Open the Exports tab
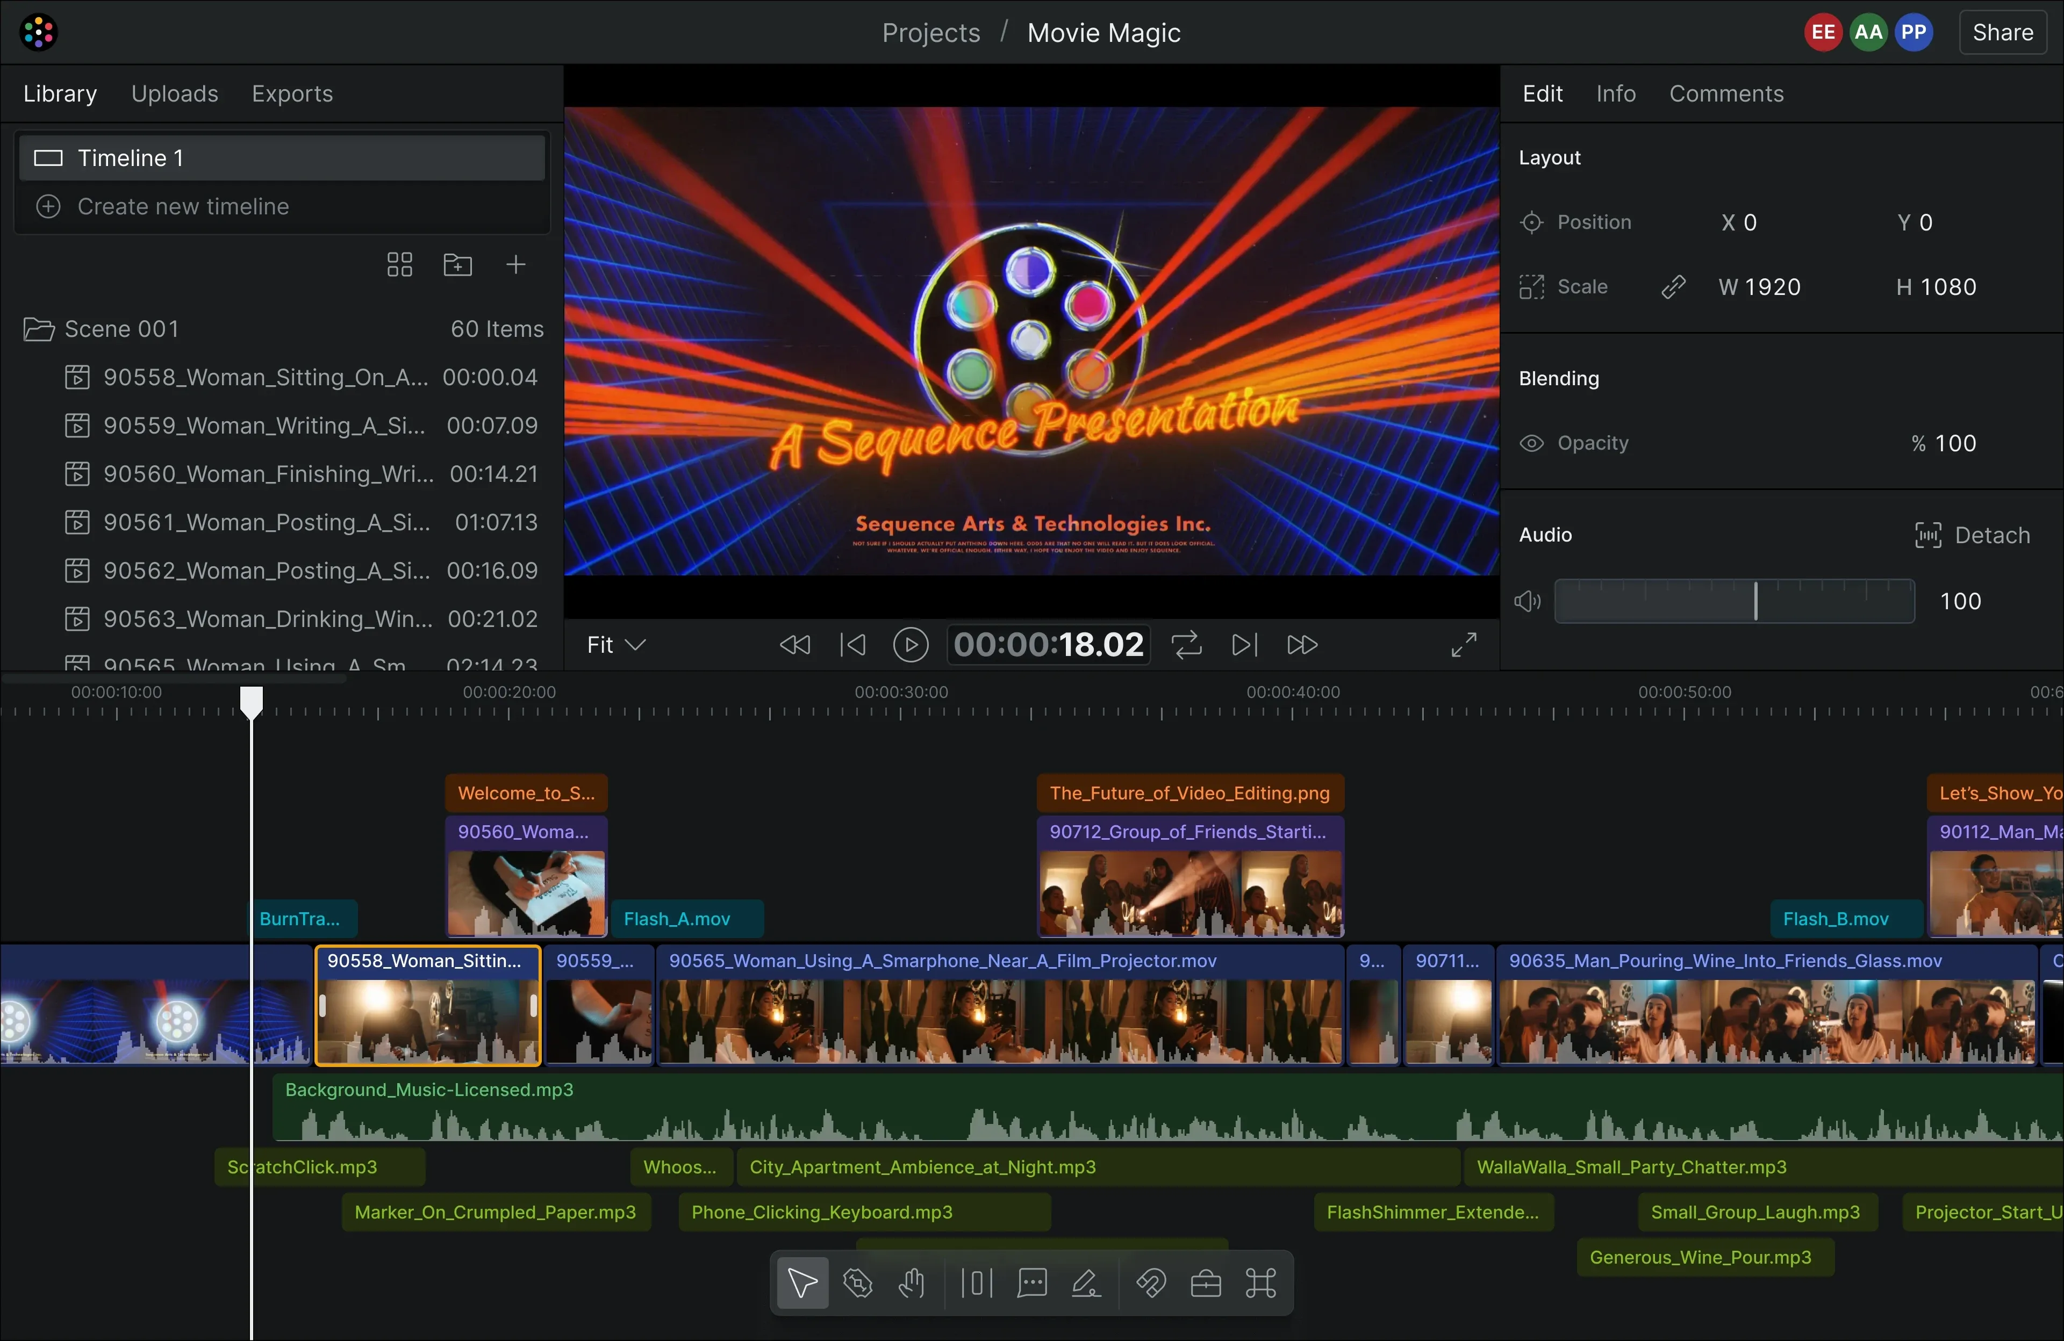 click(292, 93)
